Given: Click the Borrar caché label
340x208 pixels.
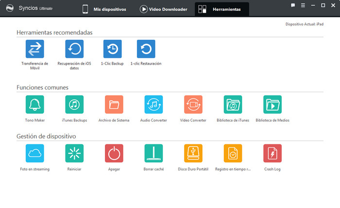Looking at the screenshot, I should point(153,169).
